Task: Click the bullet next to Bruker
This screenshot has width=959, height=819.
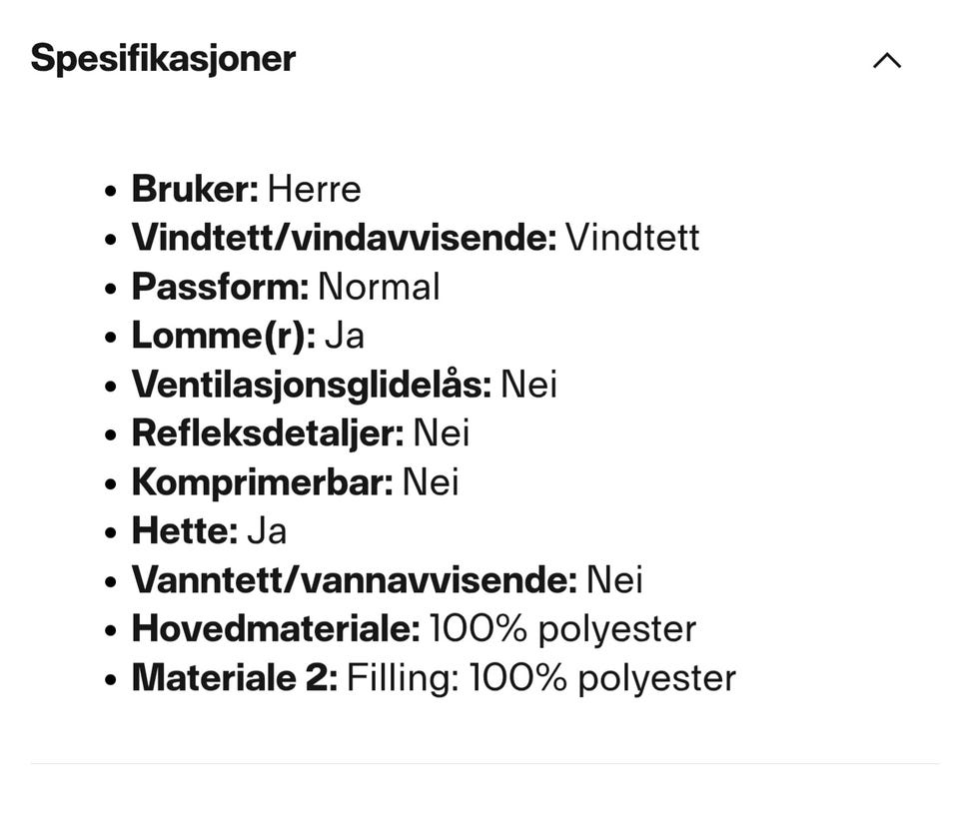Action: [x=108, y=189]
